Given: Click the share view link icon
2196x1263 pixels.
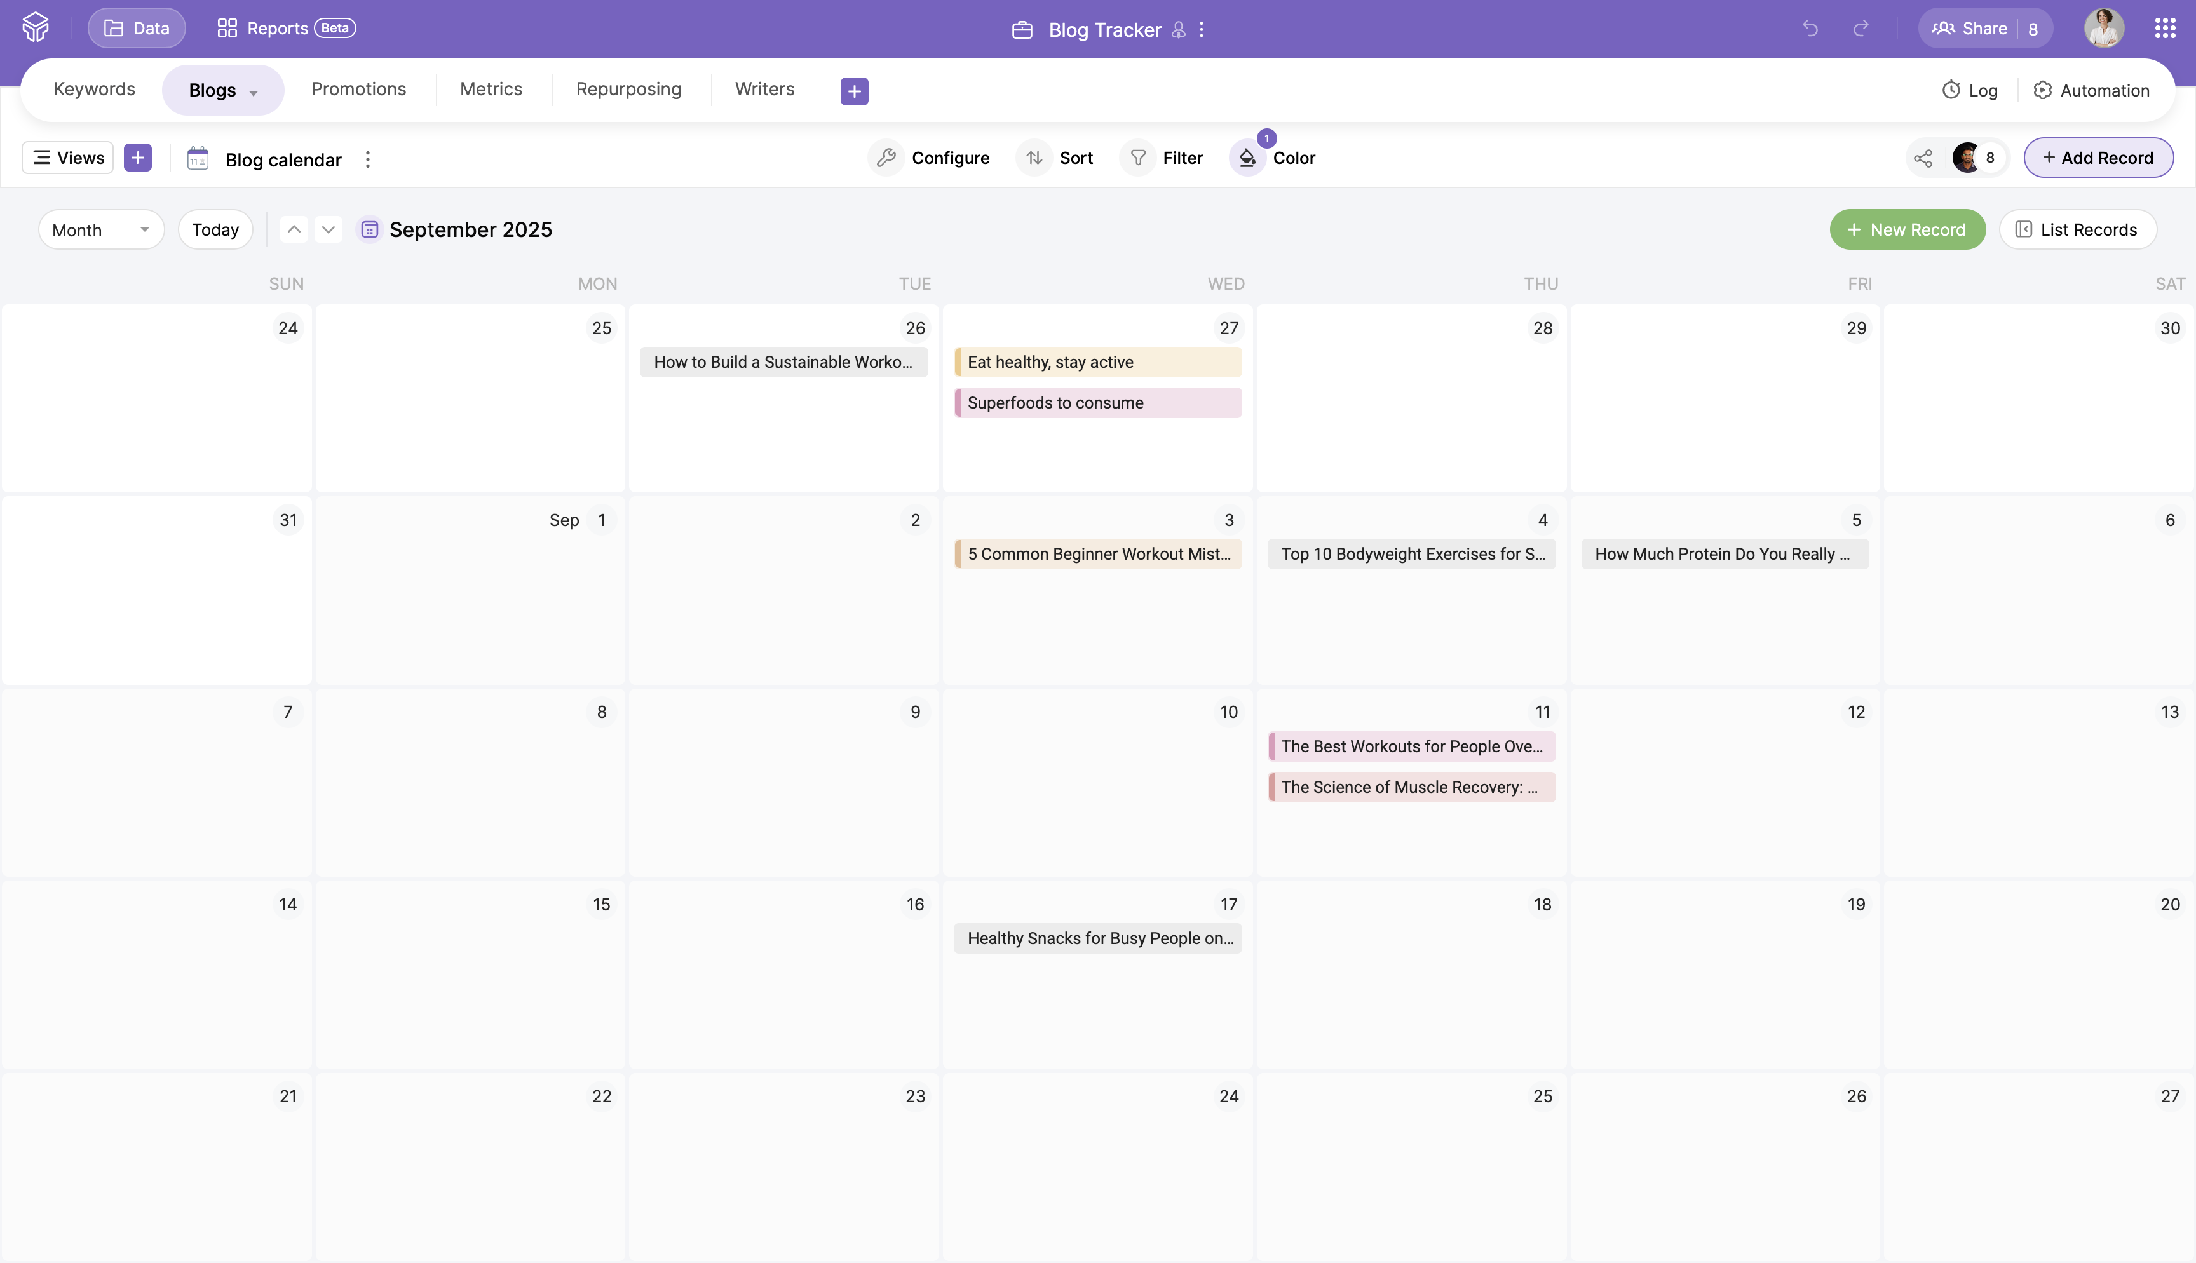Looking at the screenshot, I should tap(1923, 158).
